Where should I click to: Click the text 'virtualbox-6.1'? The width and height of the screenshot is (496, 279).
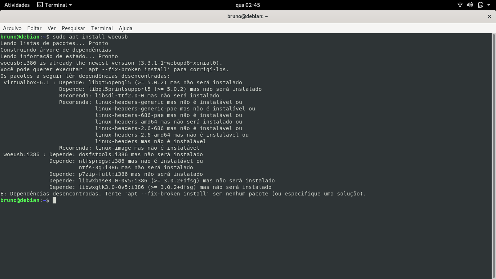point(27,82)
